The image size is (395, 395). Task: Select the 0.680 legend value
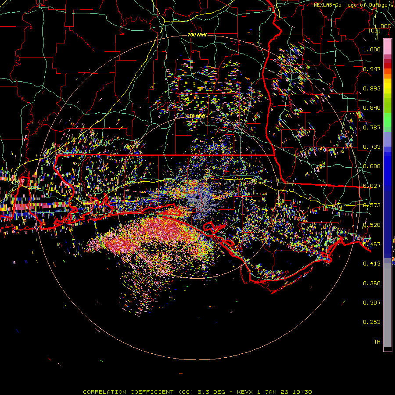372,166
